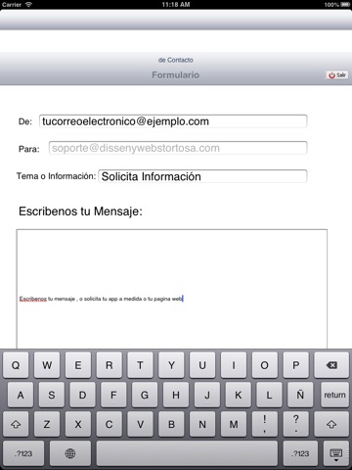Screen dimensions: 352x470
Task: Tap the O key
Action: point(265,365)
